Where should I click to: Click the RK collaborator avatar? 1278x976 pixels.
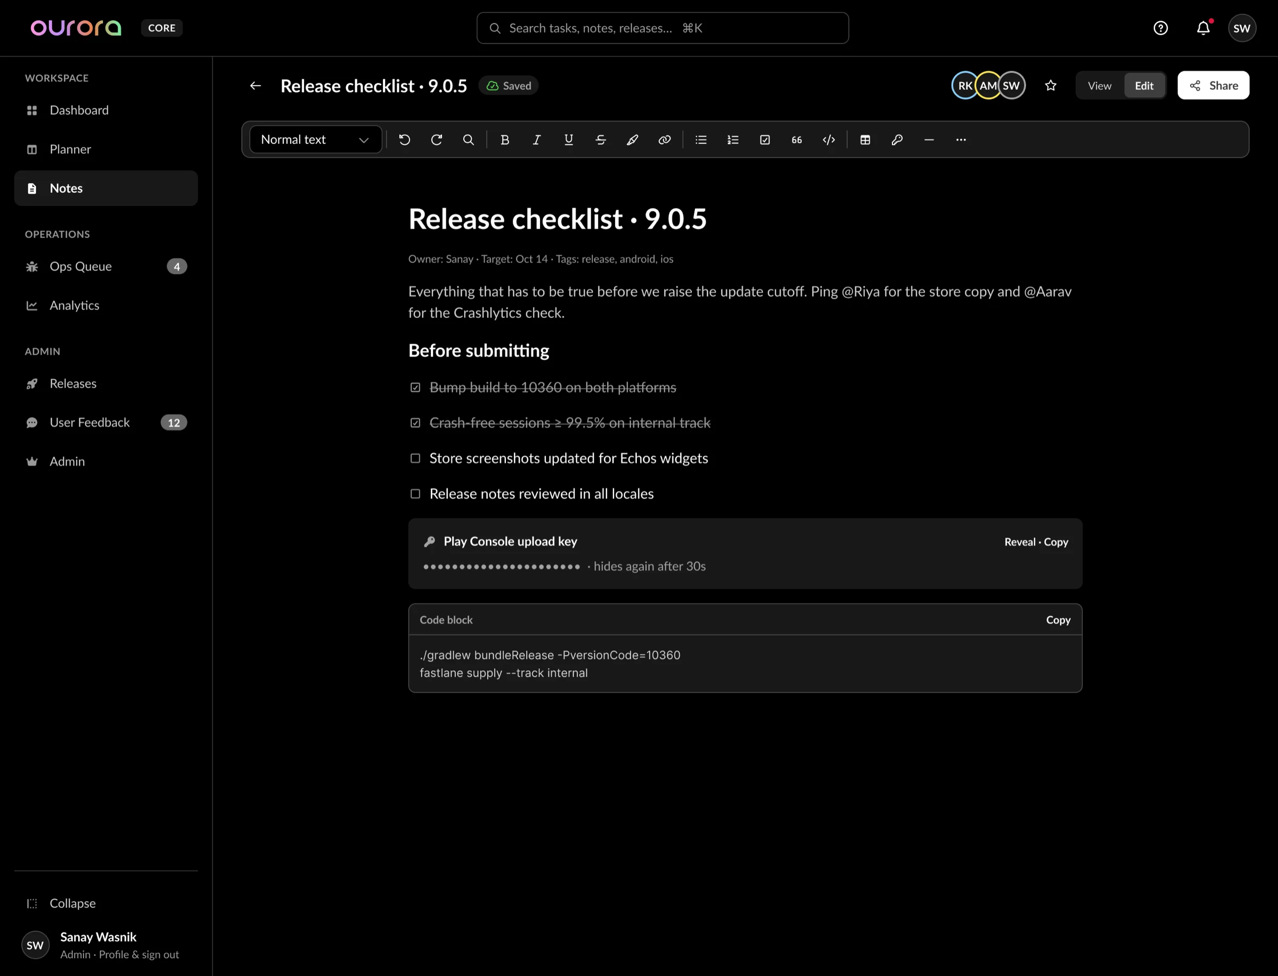click(964, 85)
